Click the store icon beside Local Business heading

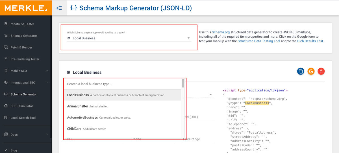[68, 72]
